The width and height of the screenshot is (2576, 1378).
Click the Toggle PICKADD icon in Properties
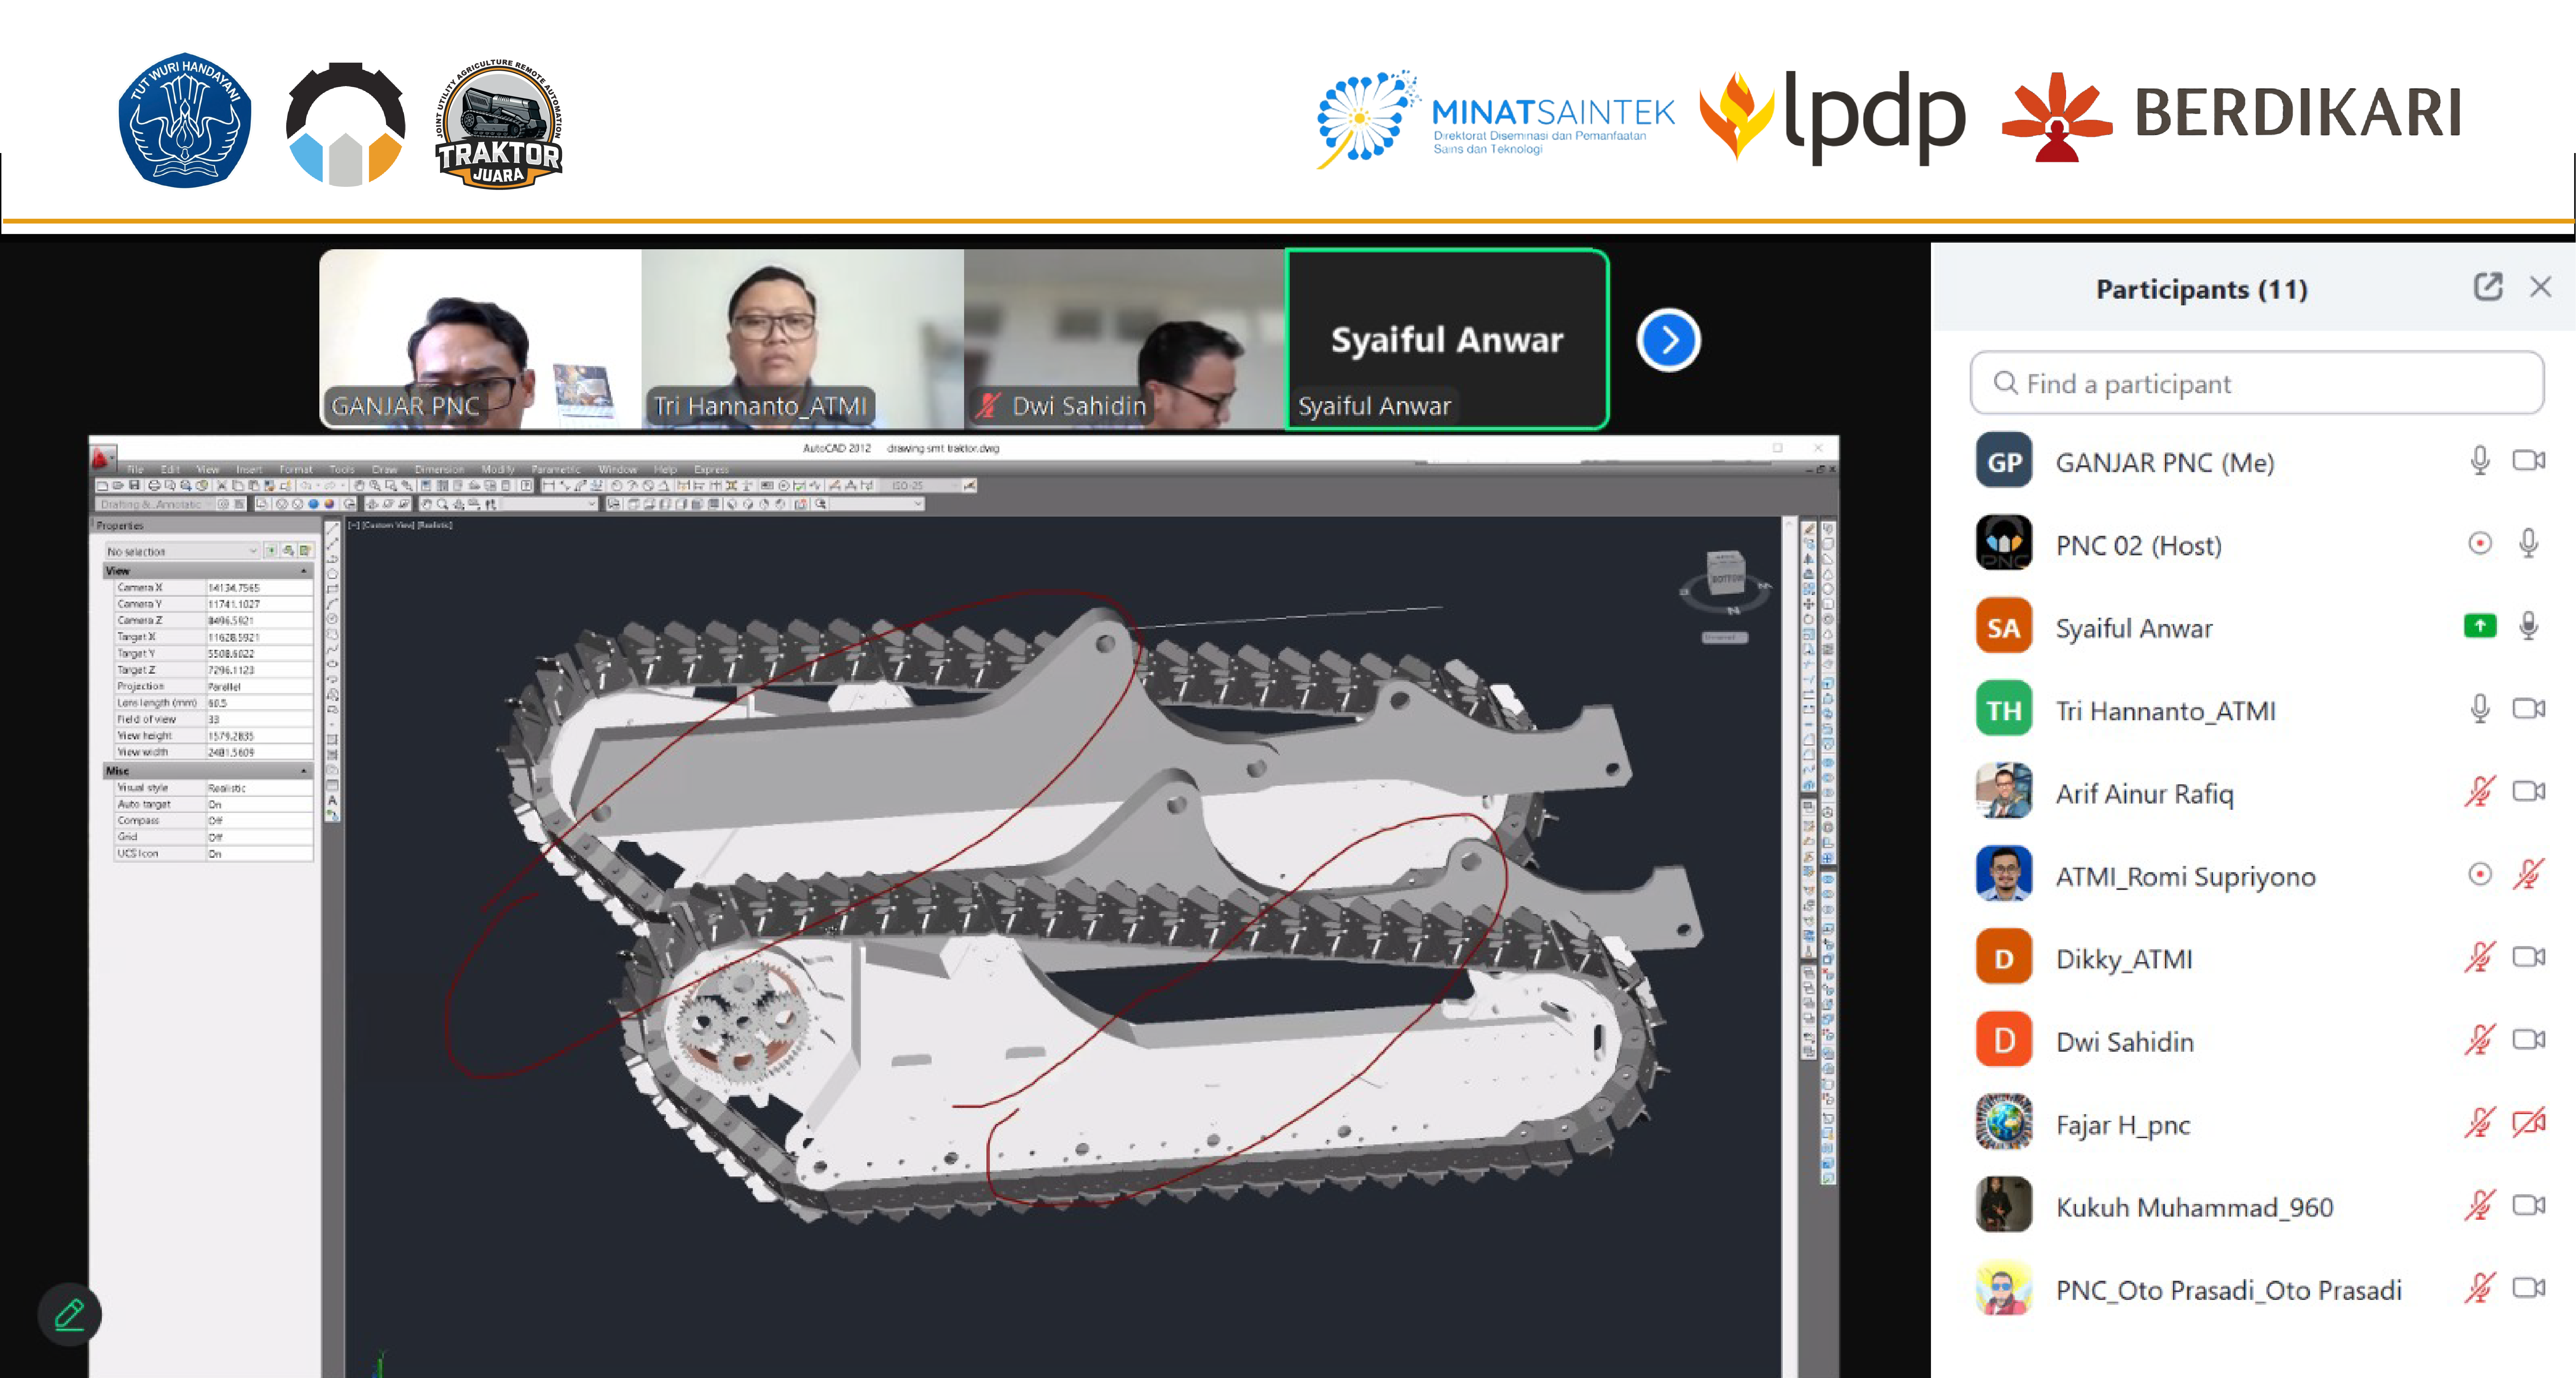[271, 551]
